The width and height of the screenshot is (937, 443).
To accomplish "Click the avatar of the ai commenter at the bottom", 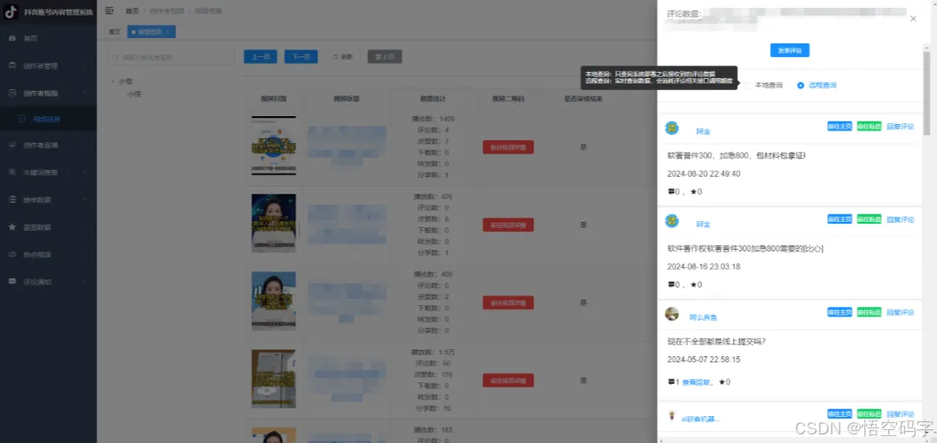I will [672, 416].
